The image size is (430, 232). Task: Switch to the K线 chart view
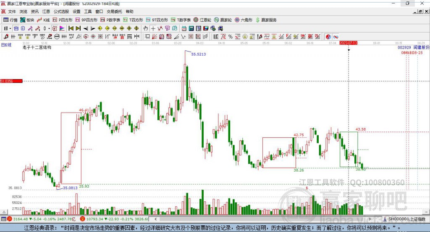point(43,20)
